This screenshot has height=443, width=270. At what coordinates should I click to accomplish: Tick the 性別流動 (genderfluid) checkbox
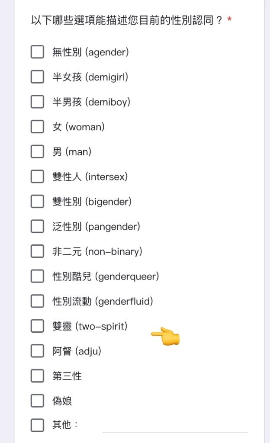[37, 301]
